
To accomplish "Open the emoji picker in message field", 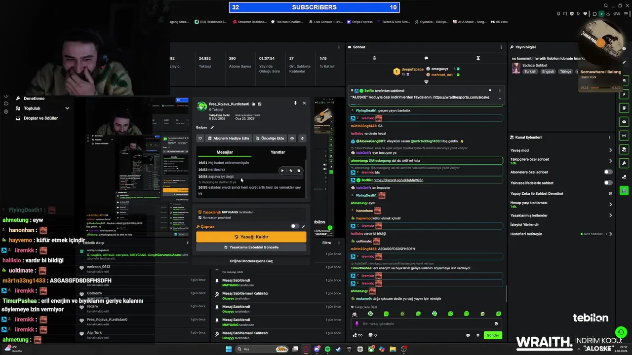I will click(x=496, y=324).
